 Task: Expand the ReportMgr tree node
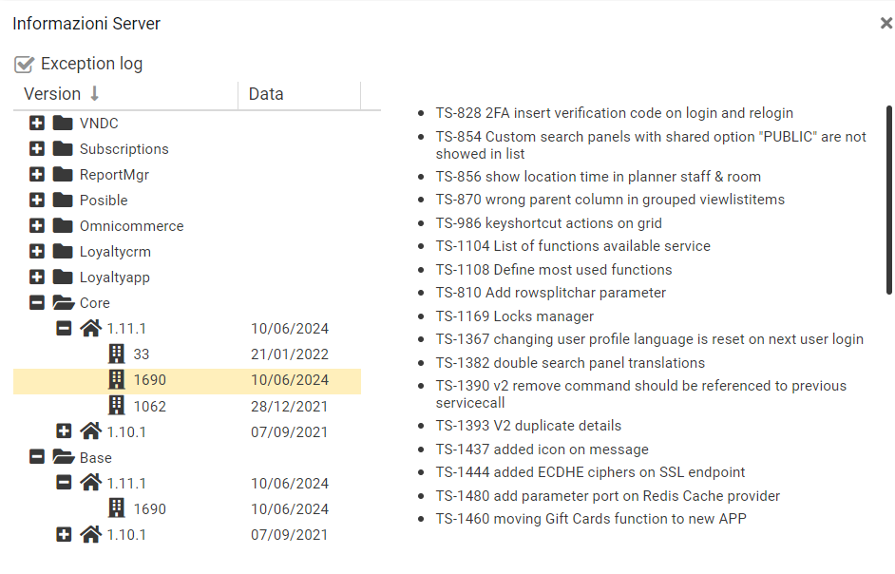37,175
